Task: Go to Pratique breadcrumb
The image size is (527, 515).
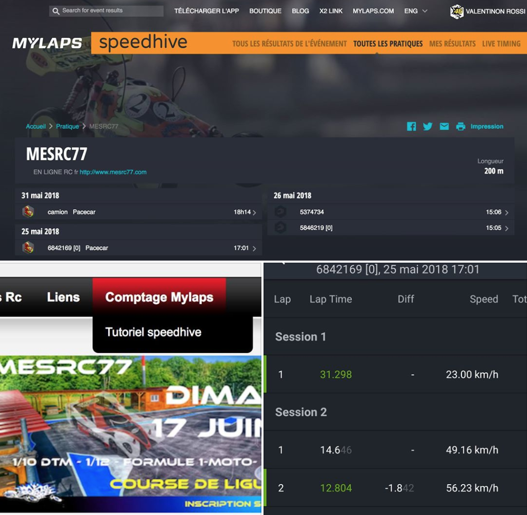Action: 67,127
